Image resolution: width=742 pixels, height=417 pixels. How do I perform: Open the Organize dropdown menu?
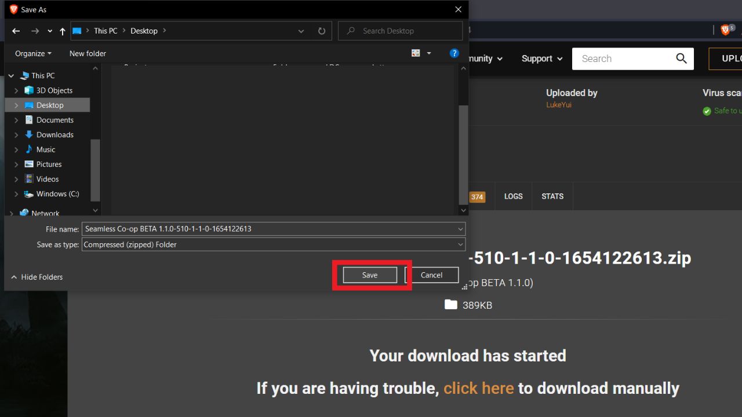pos(33,53)
